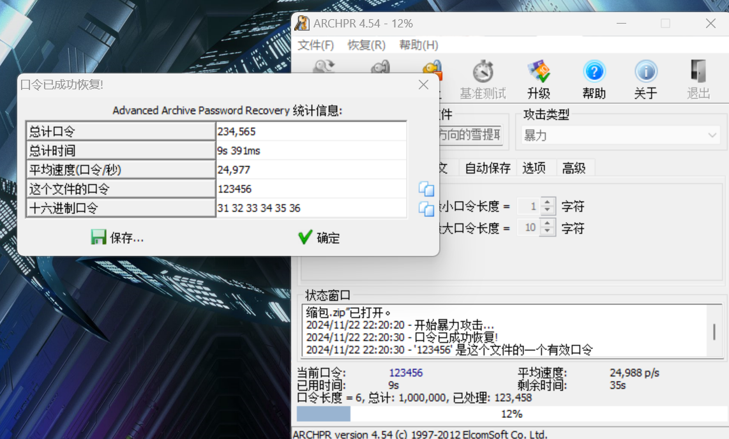This screenshot has width=729, height=439.
Task: Open the 升级 upgrade toolbar icon
Action: (x=539, y=71)
